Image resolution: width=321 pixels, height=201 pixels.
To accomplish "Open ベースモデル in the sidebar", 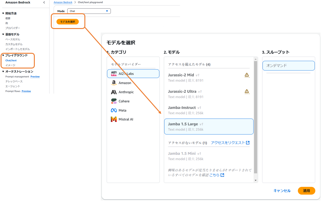I will pyautogui.click(x=13, y=40).
